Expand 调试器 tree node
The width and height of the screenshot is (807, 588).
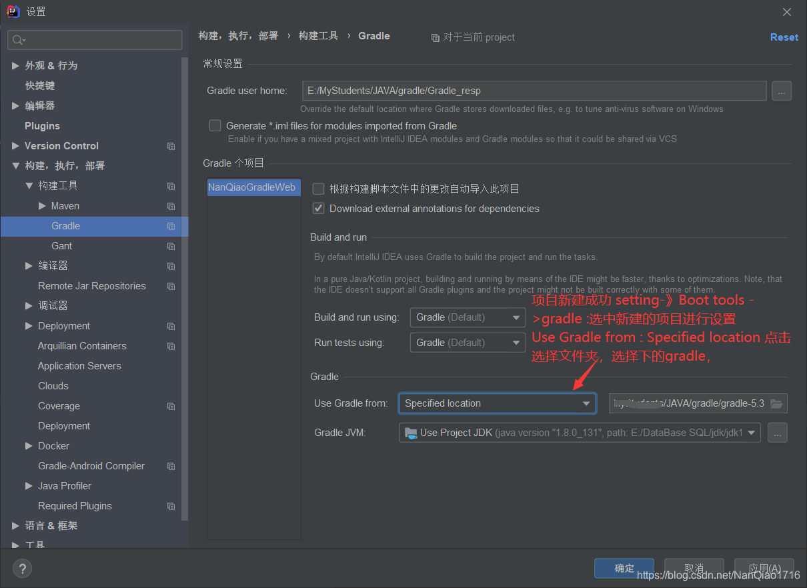click(29, 305)
